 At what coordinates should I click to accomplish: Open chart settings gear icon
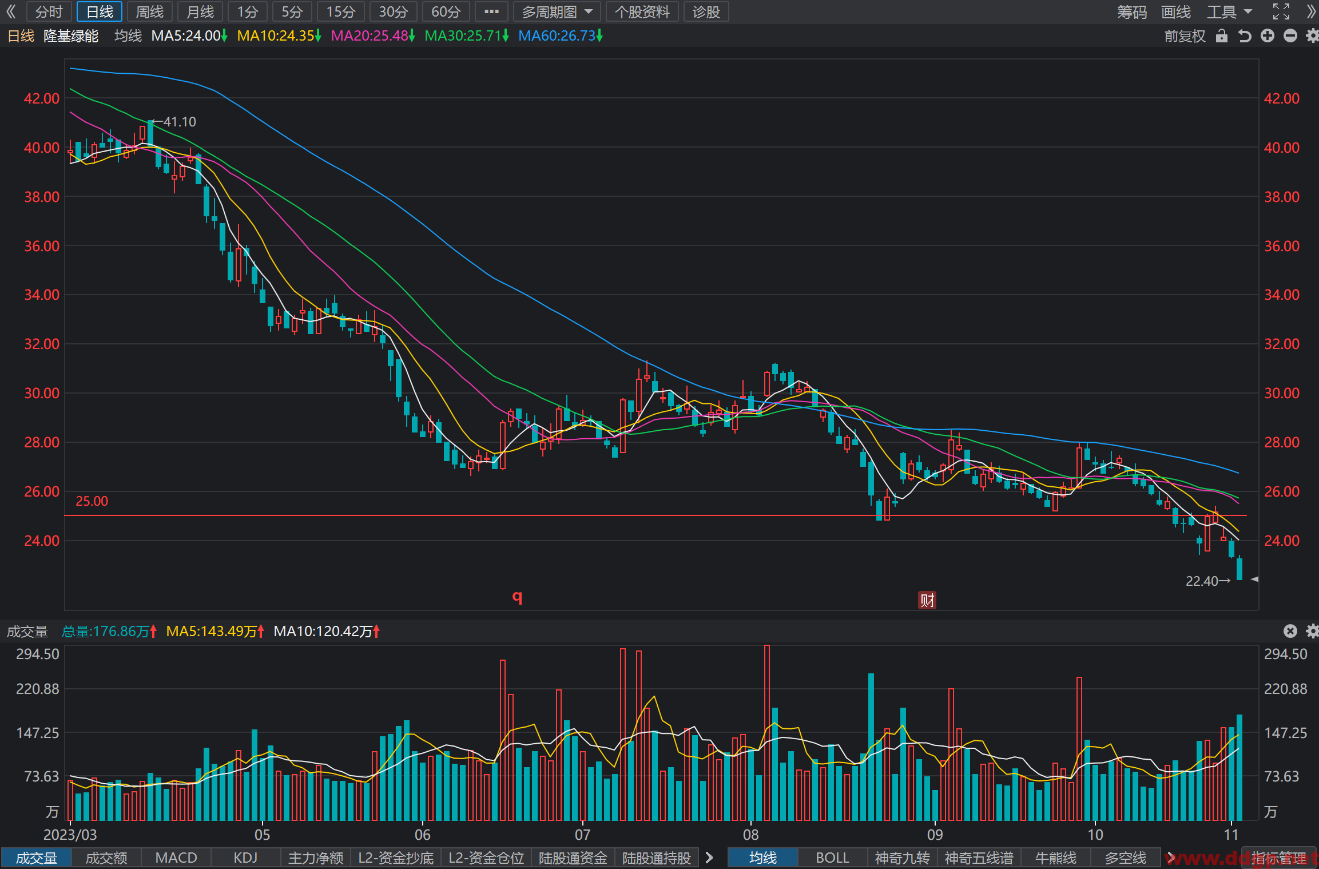[1312, 36]
